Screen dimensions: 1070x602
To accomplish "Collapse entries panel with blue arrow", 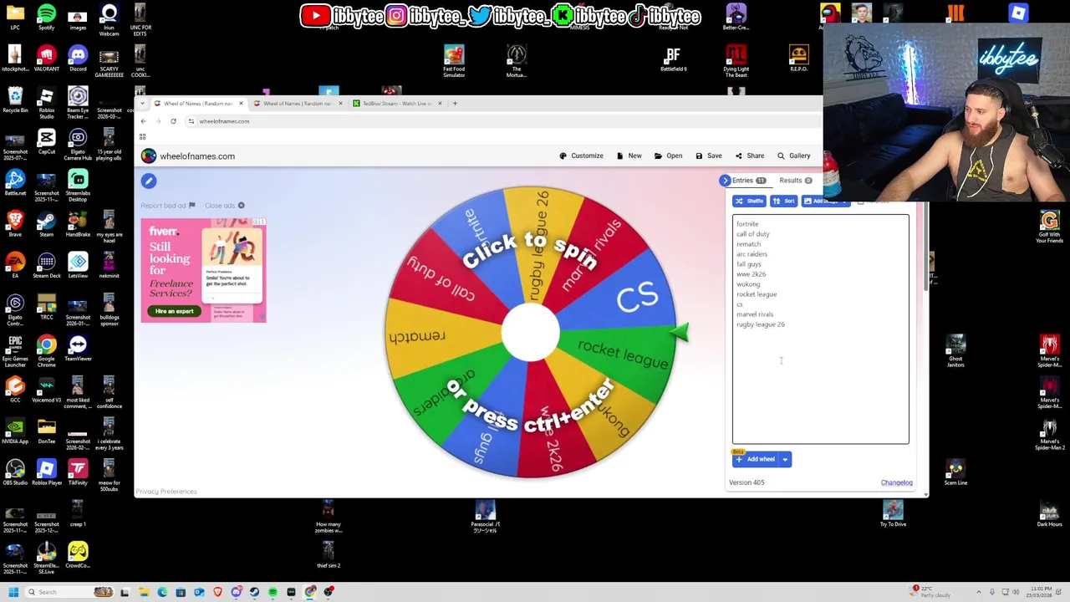I will (726, 181).
